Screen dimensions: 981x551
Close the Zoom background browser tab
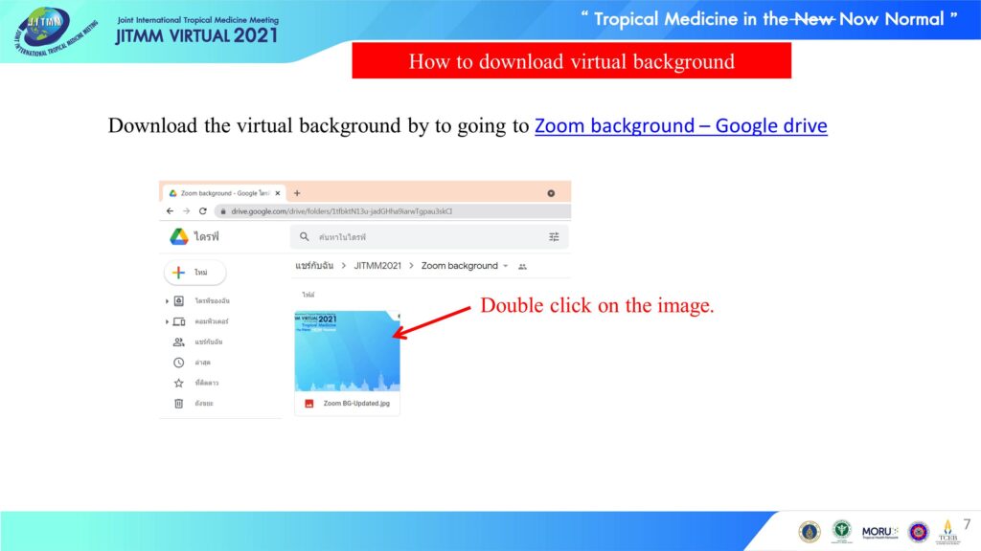pyautogui.click(x=279, y=193)
